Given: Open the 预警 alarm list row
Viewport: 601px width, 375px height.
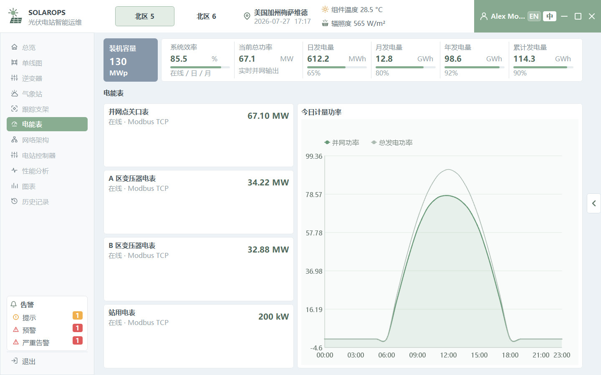Looking at the screenshot, I should coord(47,330).
